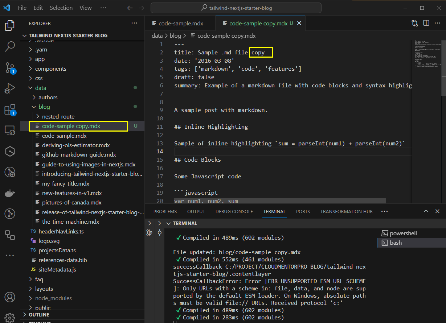This screenshot has width=446, height=323.
Task: Open the Selection menu
Action: pyautogui.click(x=61, y=8)
